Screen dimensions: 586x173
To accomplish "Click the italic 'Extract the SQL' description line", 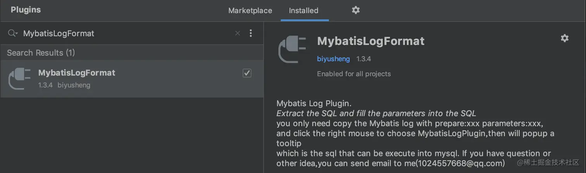I will [x=376, y=113].
